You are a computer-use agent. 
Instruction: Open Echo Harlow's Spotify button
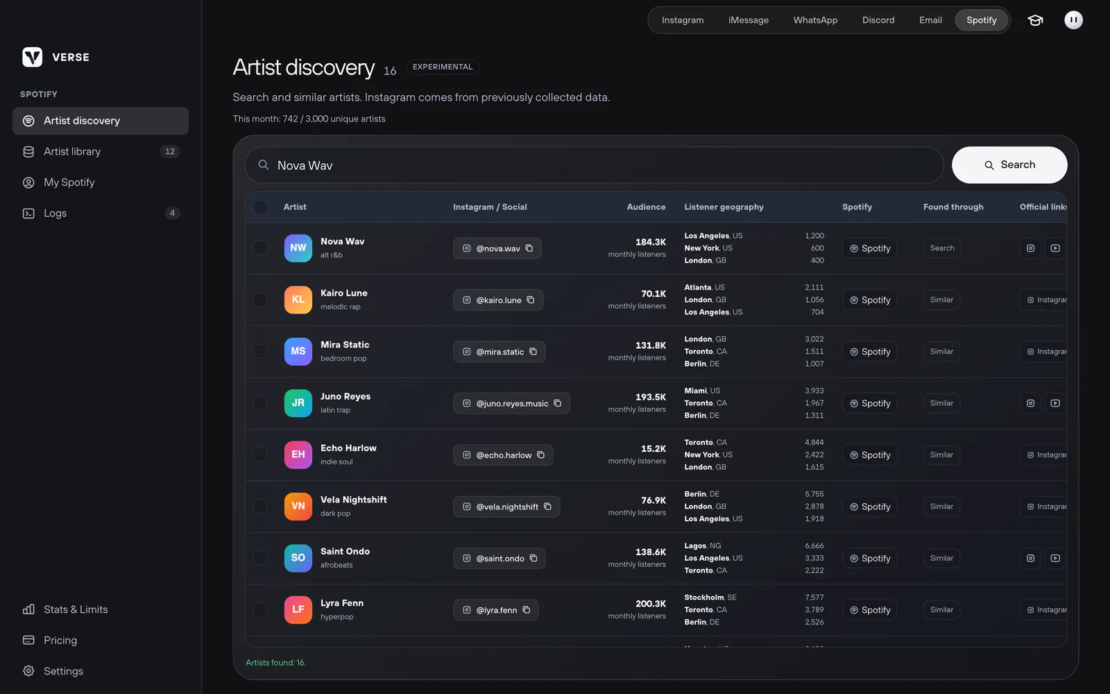click(870, 455)
